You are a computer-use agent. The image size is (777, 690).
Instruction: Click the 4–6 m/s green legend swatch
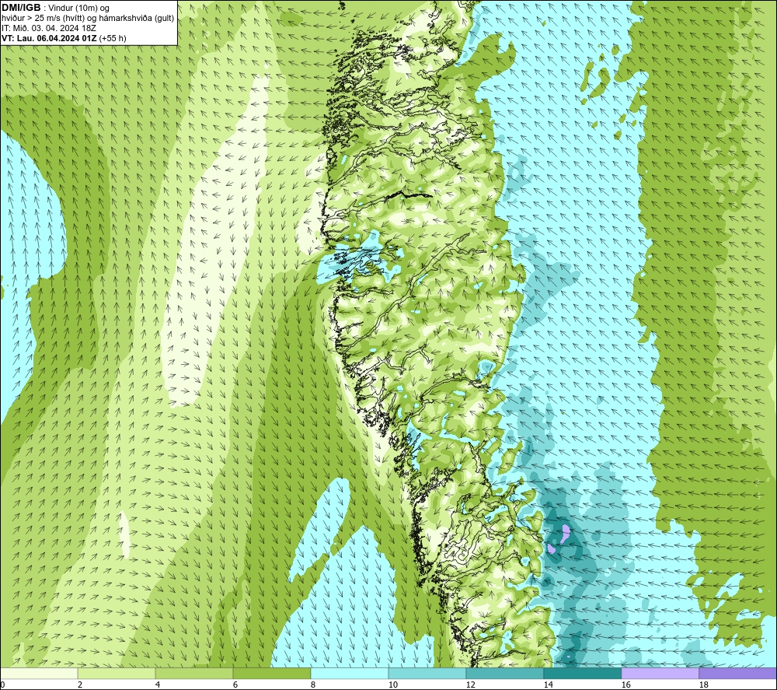pos(194,673)
